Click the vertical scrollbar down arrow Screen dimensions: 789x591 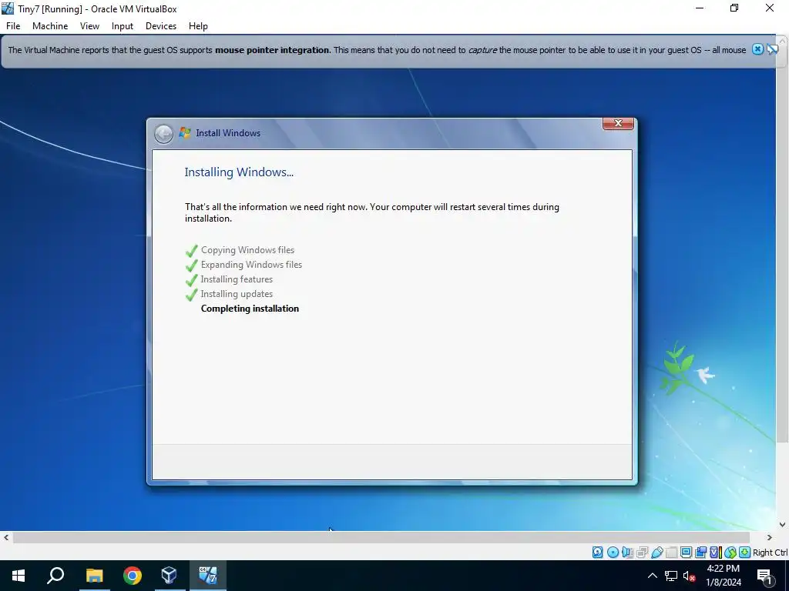783,525
